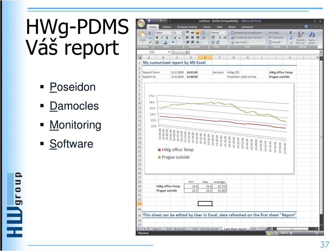The height and width of the screenshot is (251, 334).
Task: Open the Calibri font name dropdown
Action: point(171,33)
